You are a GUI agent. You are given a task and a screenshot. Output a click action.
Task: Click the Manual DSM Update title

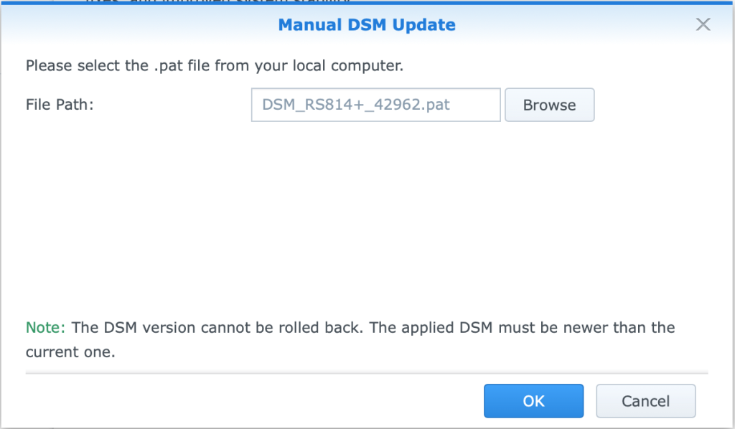click(x=367, y=25)
